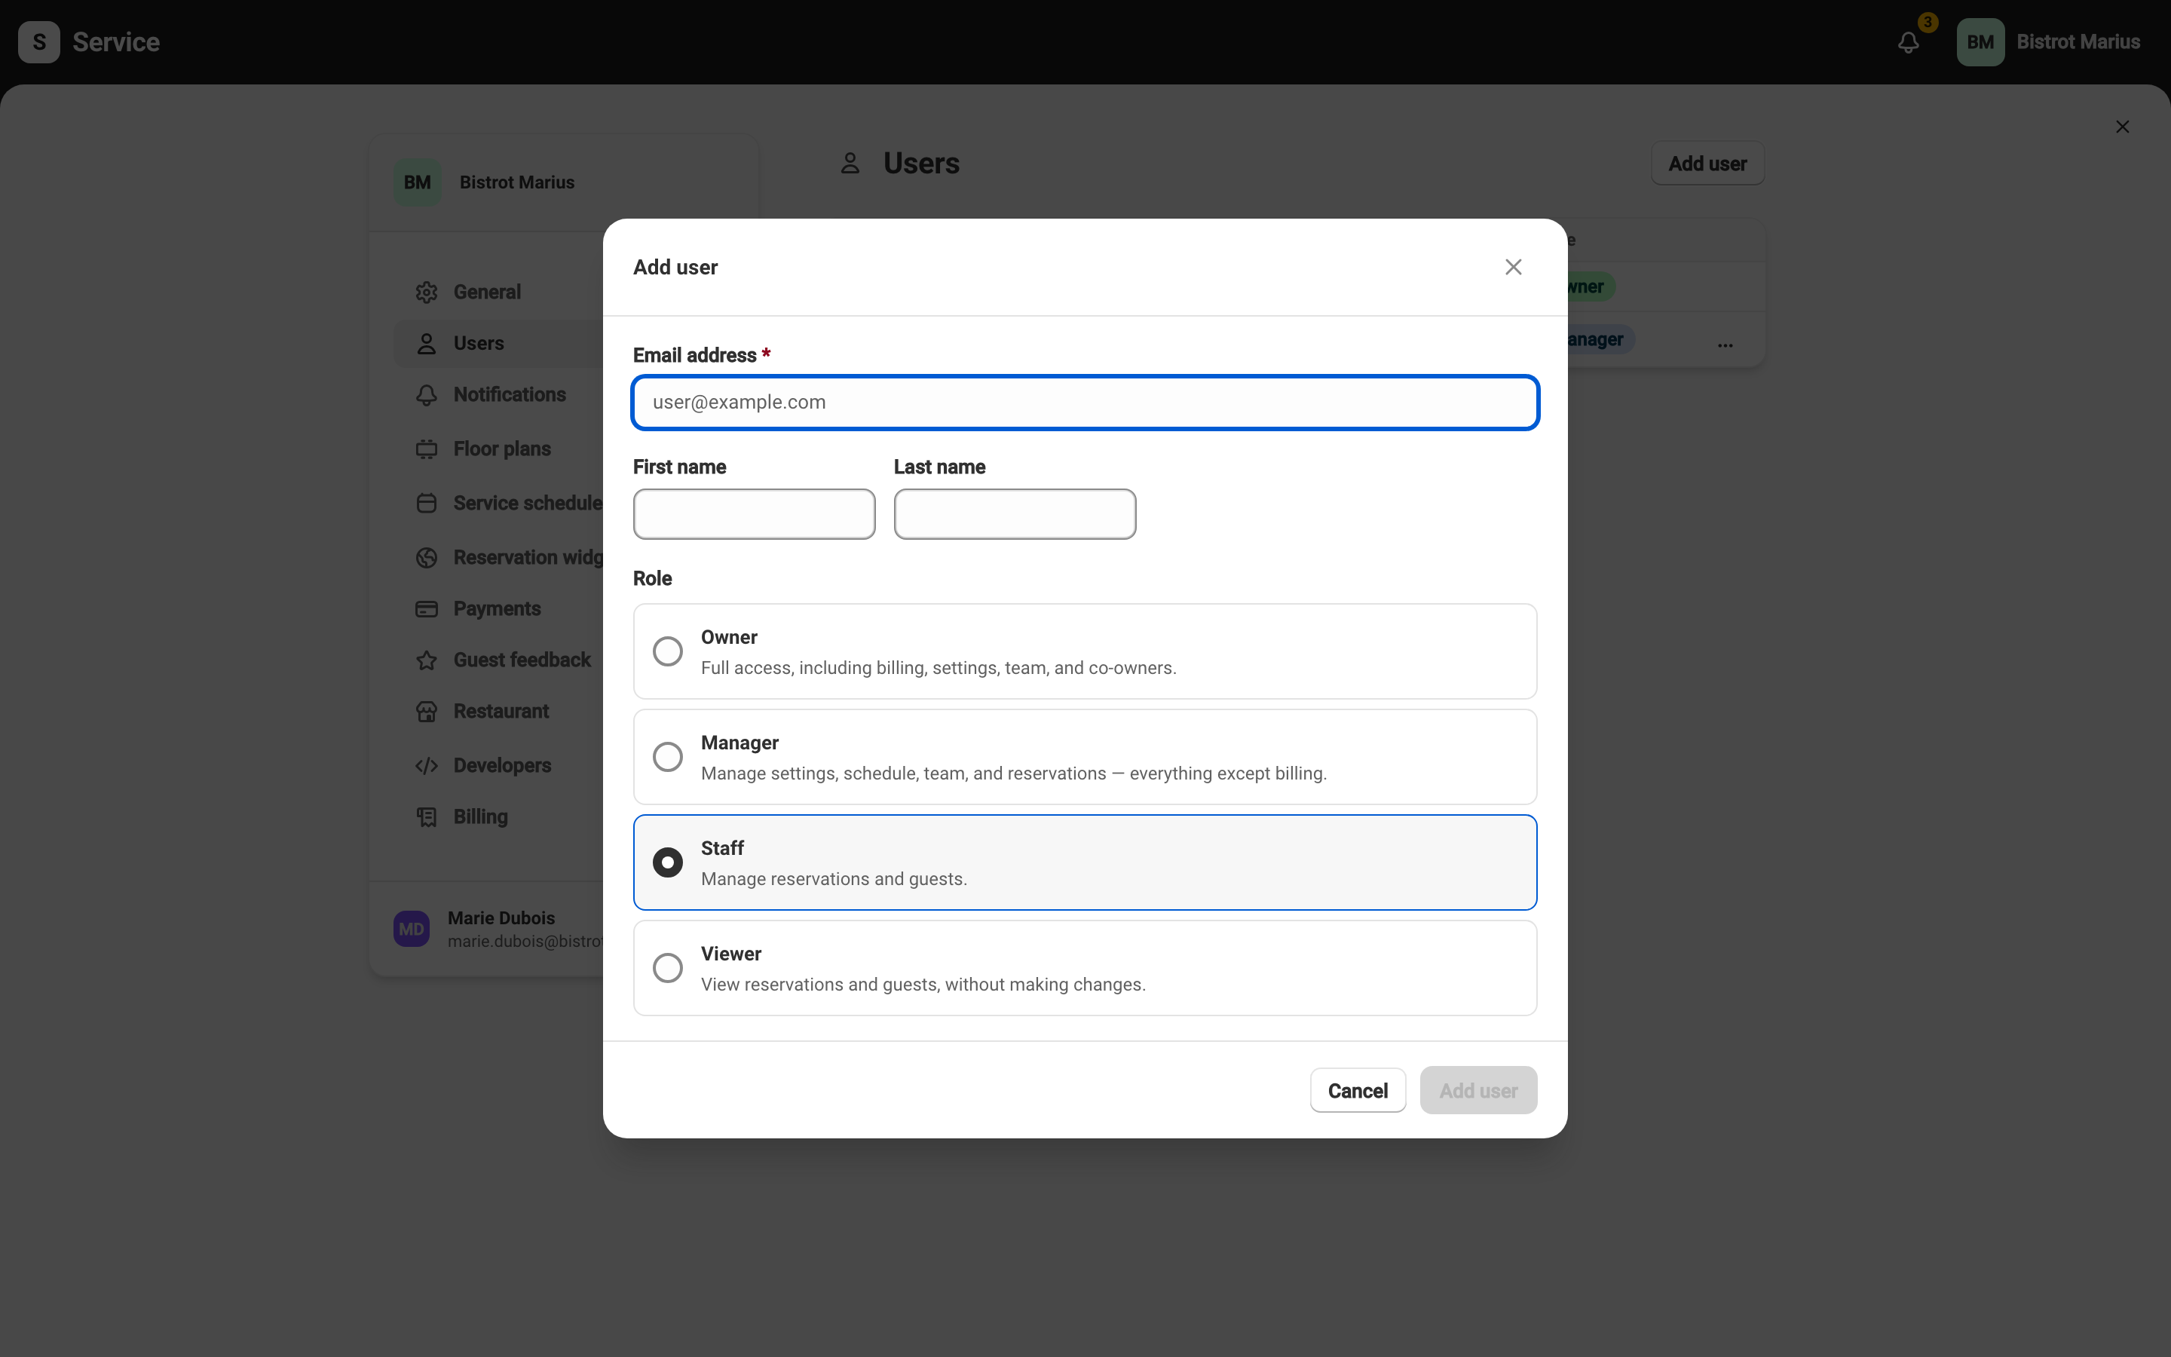Open Restaurant settings

[x=501, y=712]
